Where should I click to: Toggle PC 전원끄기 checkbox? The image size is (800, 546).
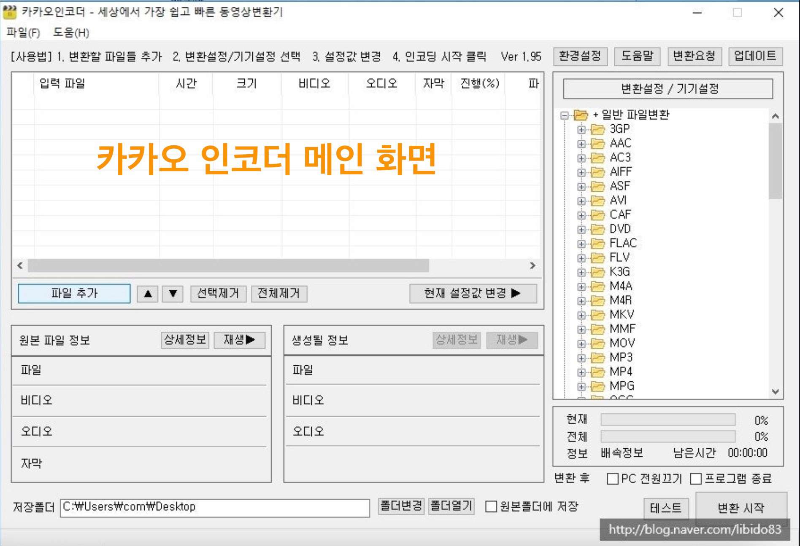point(613,479)
